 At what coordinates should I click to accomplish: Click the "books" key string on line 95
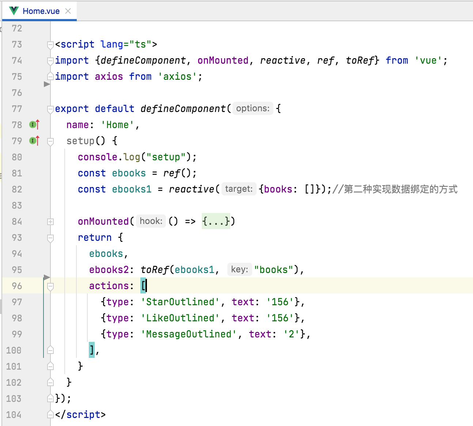click(x=274, y=270)
